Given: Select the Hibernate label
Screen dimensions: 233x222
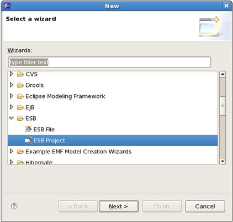Looking at the screenshot, I should click(39, 162).
